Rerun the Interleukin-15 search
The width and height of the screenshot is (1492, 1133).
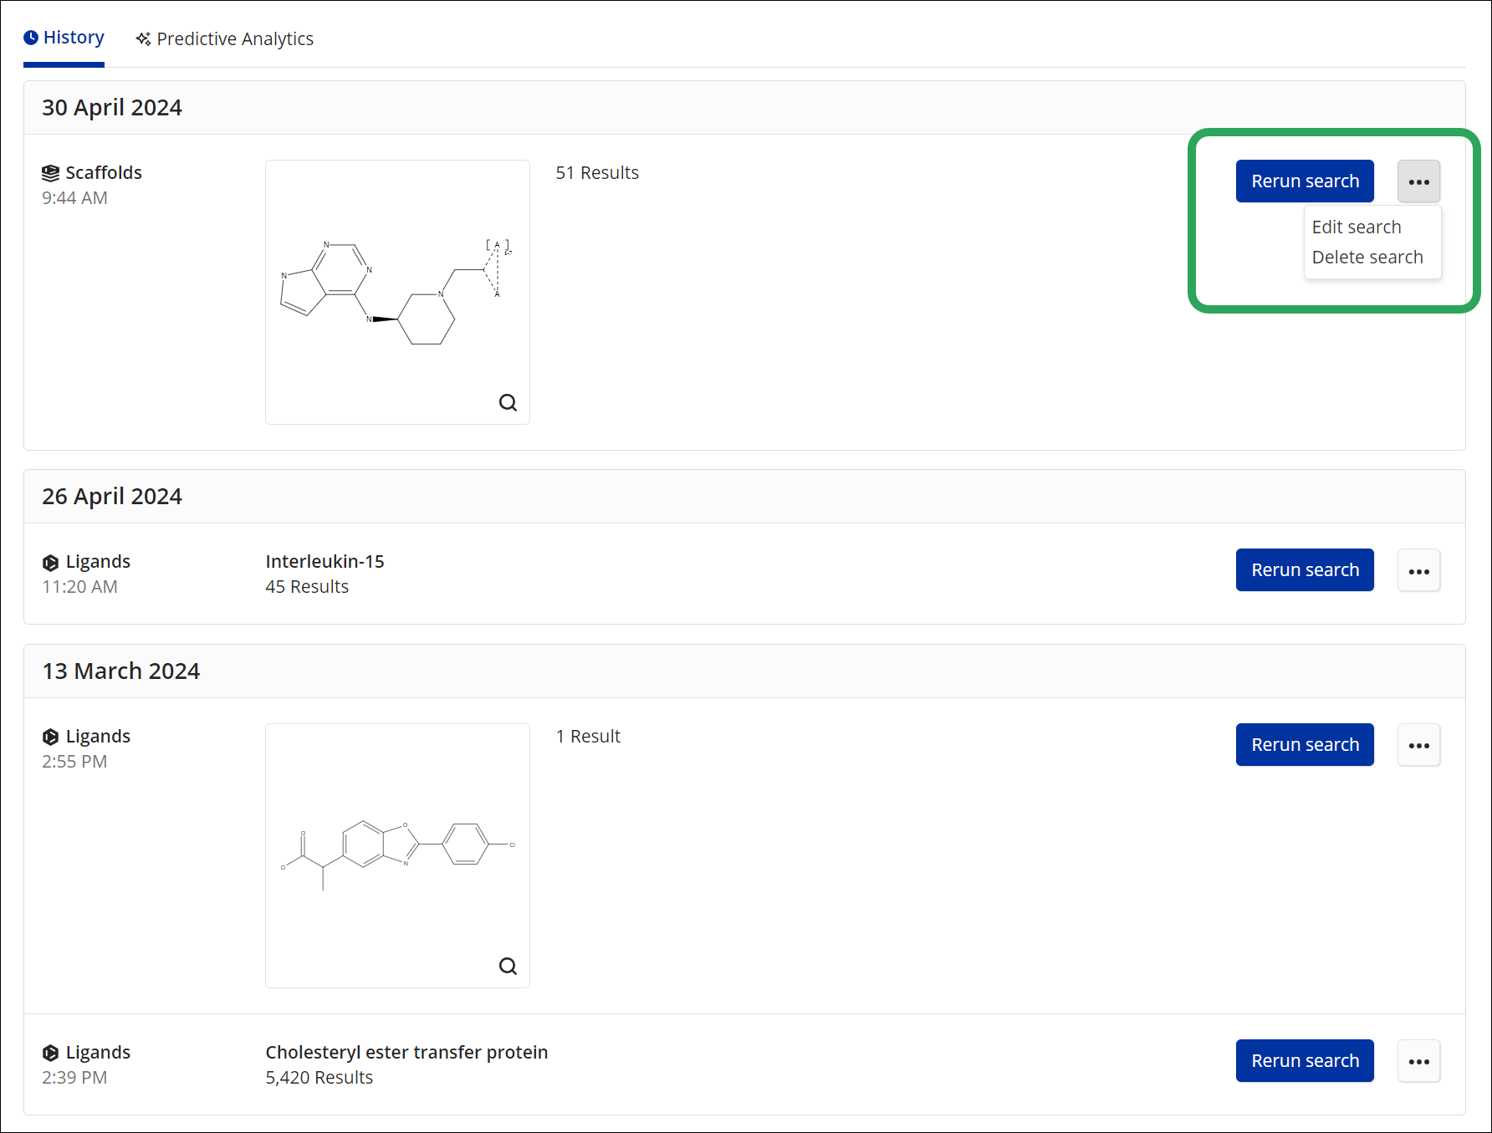[1304, 570]
